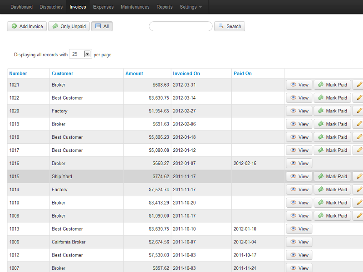Click the Search button
Viewport: 363px width, 272px height.
230,26
